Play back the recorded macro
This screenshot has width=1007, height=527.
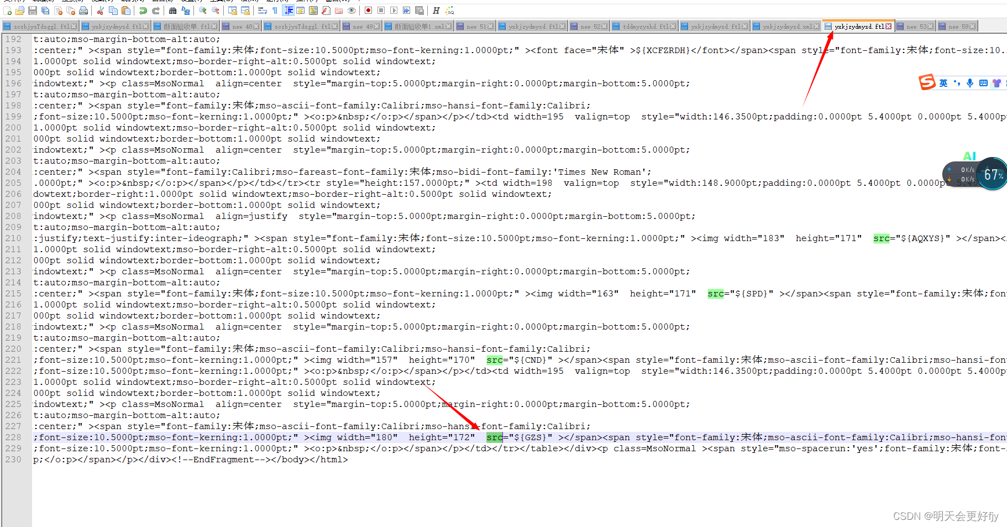pos(394,11)
